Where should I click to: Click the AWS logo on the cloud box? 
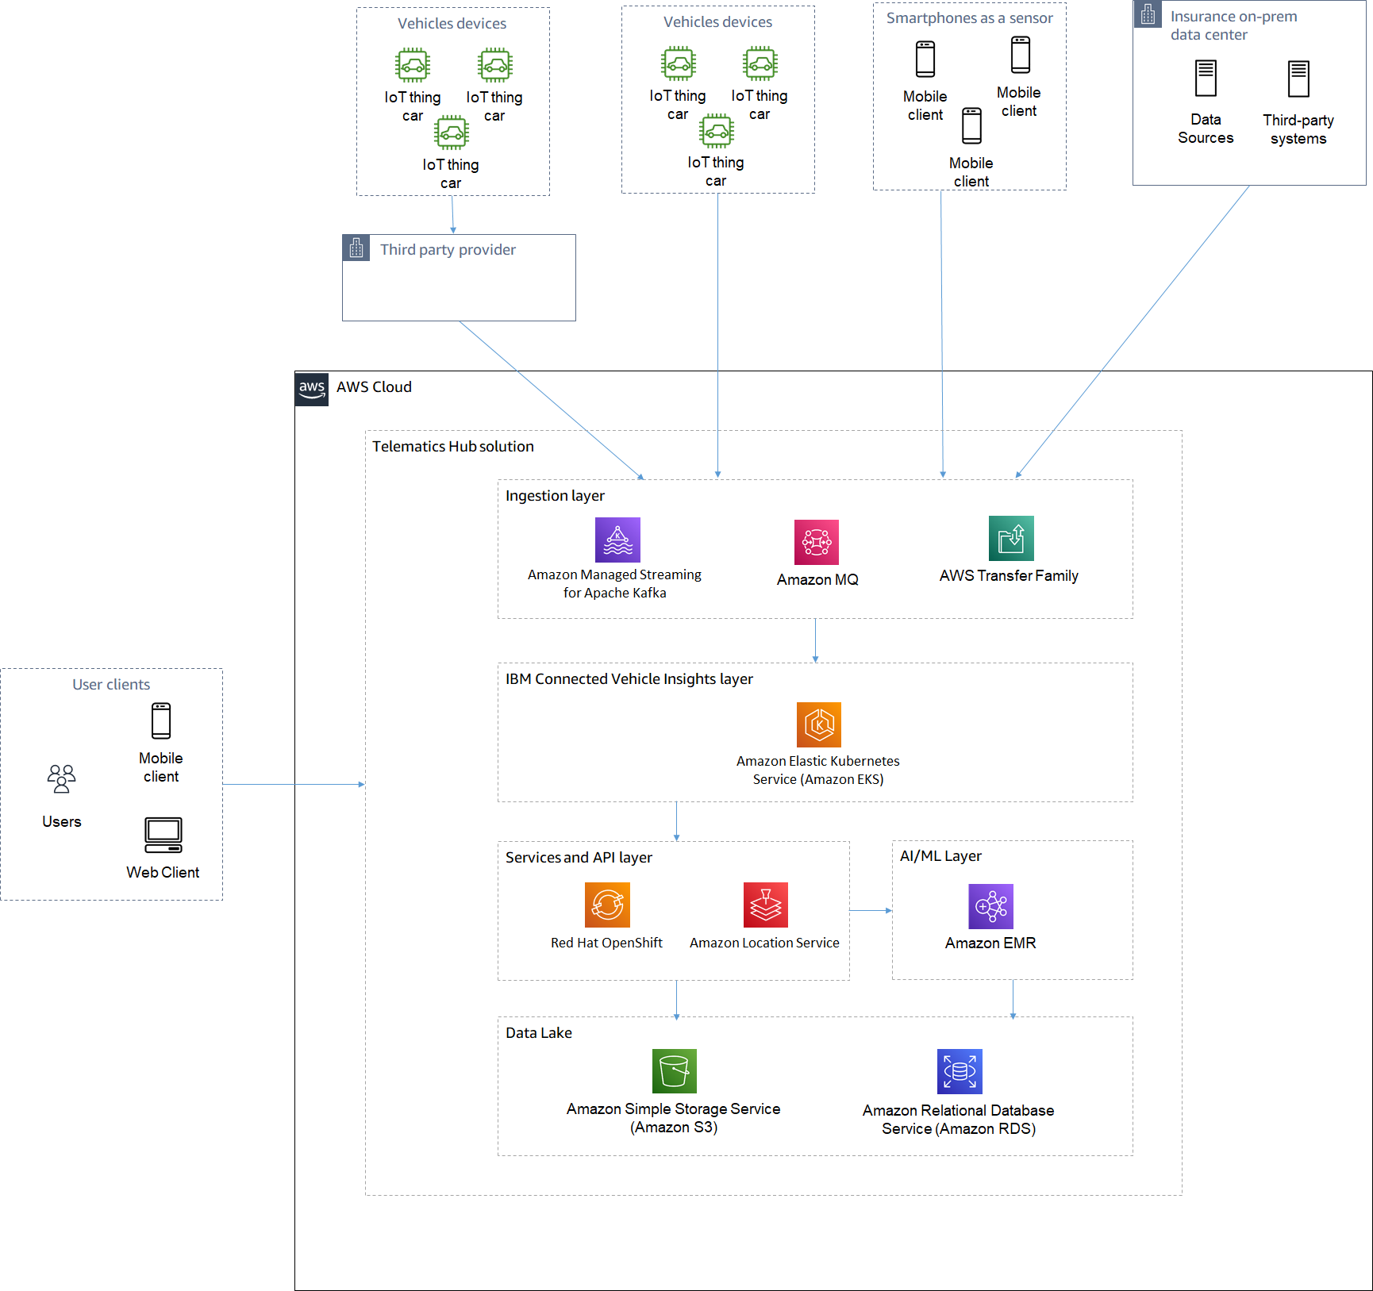[312, 389]
